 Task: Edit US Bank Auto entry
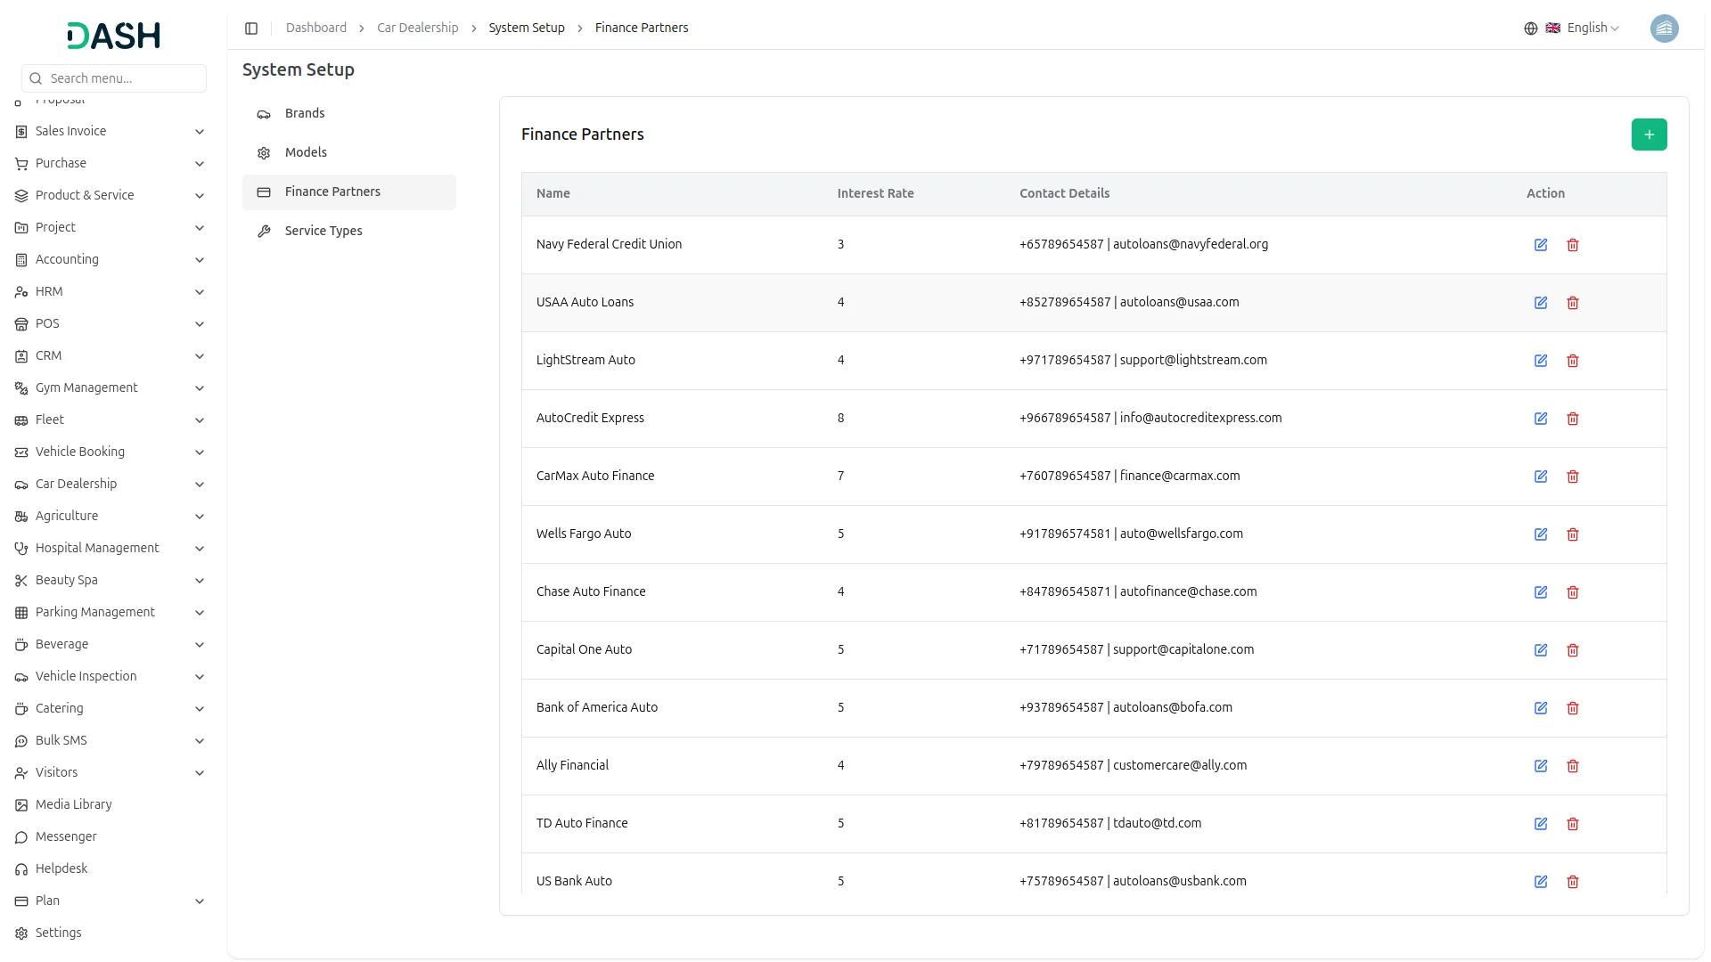pos(1540,882)
